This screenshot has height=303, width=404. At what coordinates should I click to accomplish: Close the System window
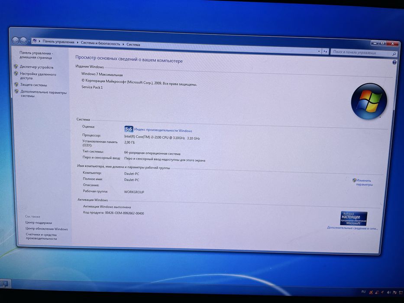393,44
